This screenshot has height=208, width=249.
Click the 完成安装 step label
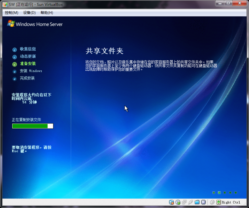pos(27,78)
